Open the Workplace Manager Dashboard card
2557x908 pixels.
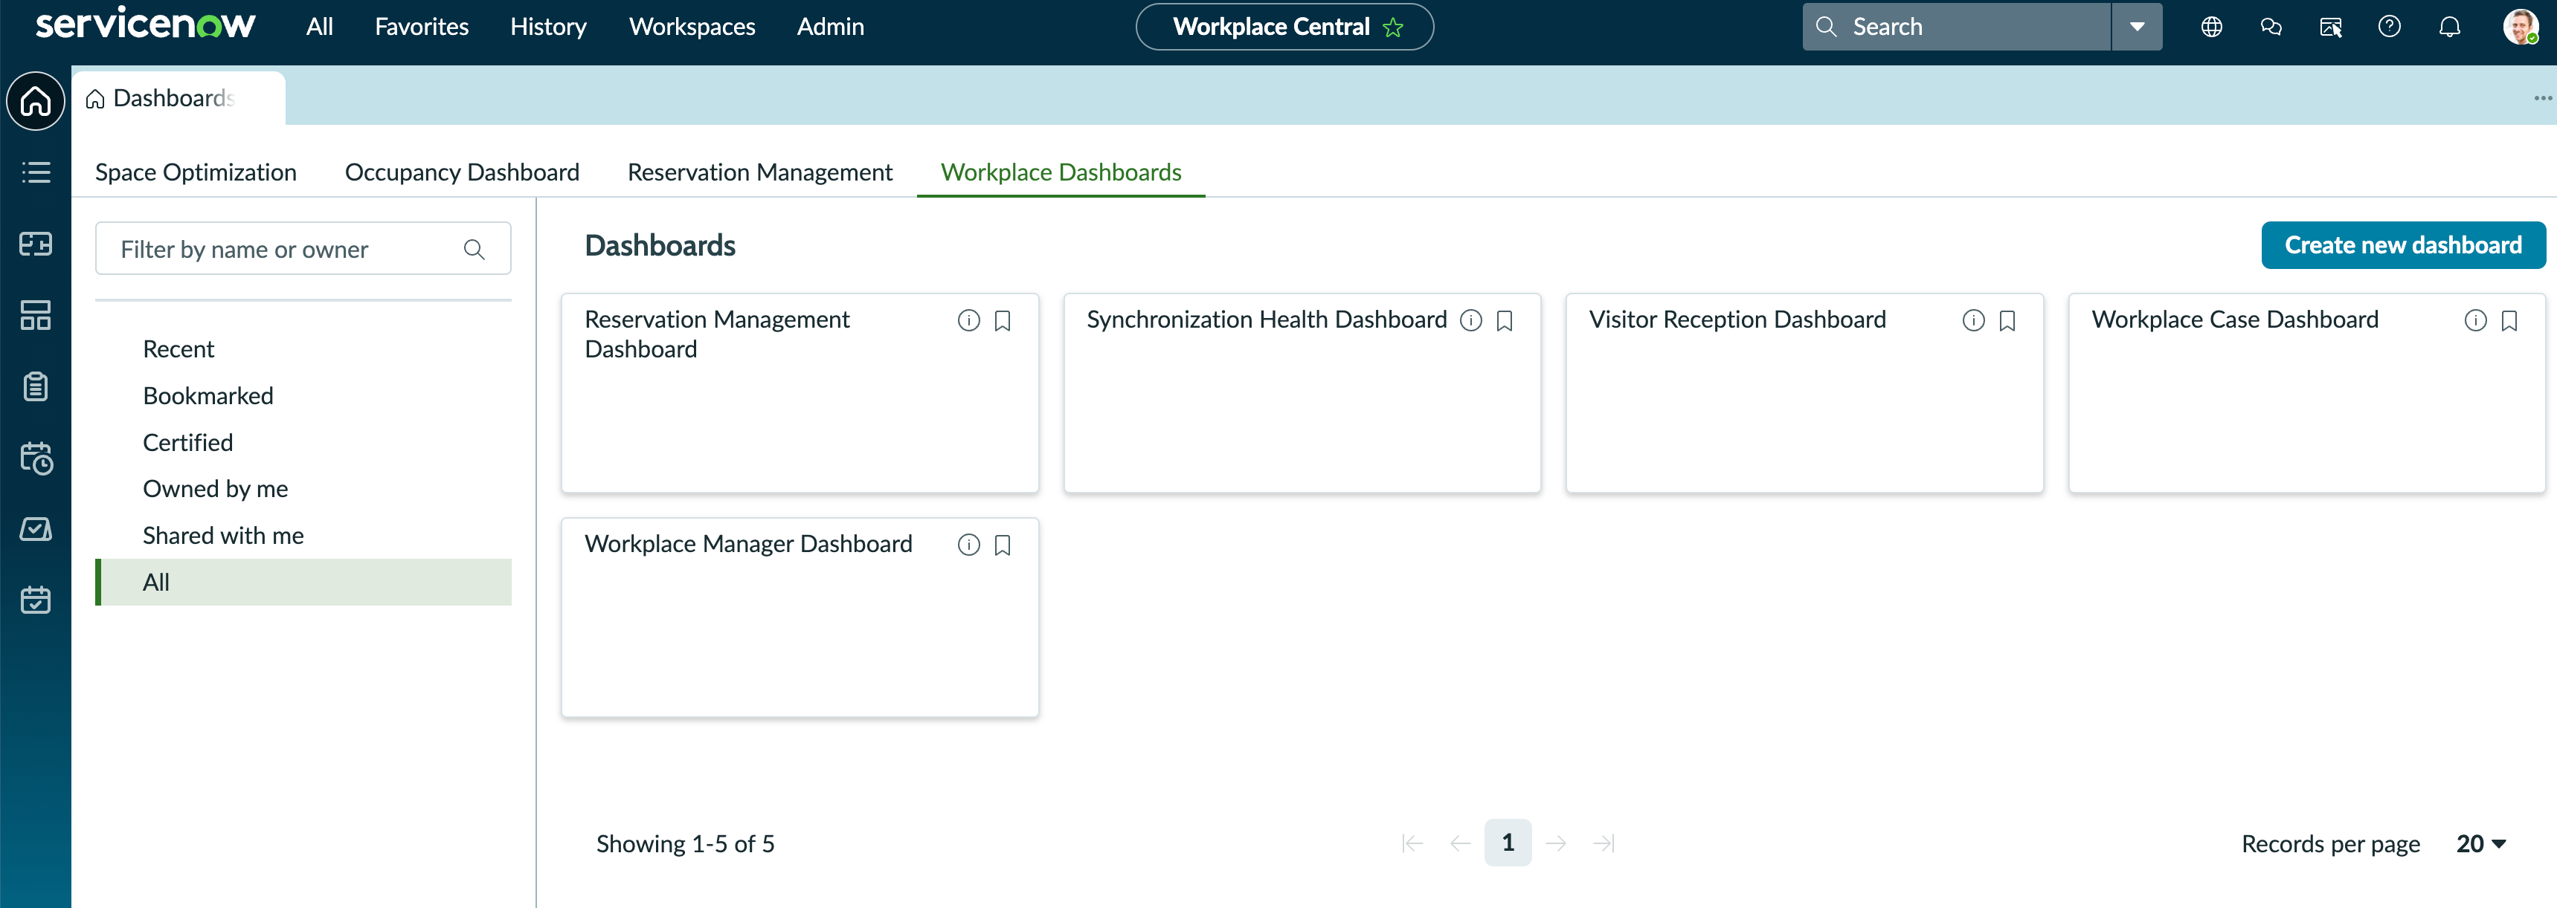click(x=799, y=617)
